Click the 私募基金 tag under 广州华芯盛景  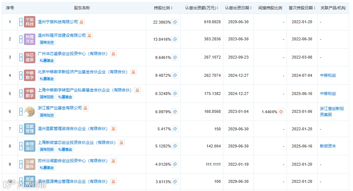[47, 61]
